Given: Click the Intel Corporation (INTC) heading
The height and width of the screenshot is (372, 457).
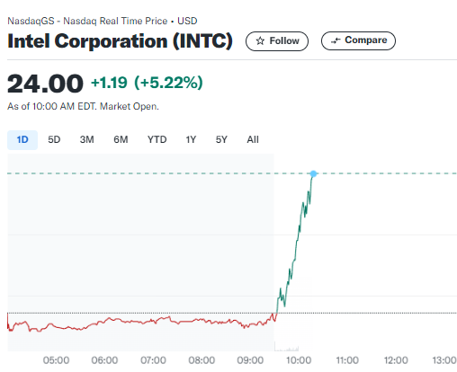Looking at the screenshot, I should (x=120, y=41).
